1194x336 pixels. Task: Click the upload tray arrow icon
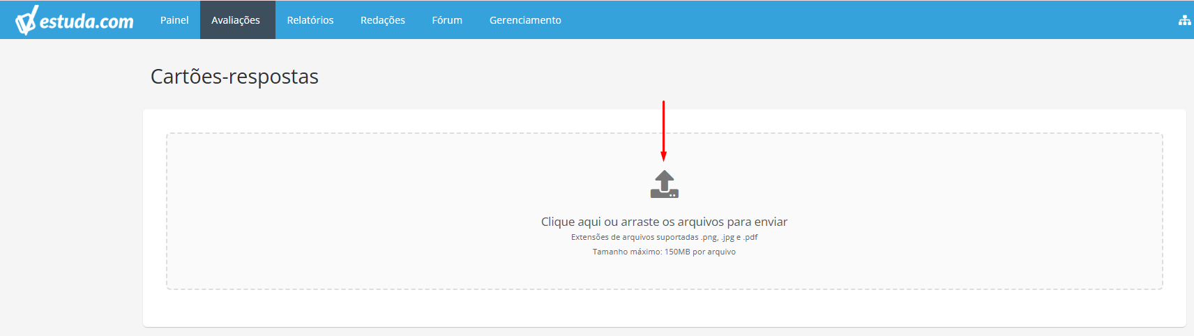(x=665, y=184)
